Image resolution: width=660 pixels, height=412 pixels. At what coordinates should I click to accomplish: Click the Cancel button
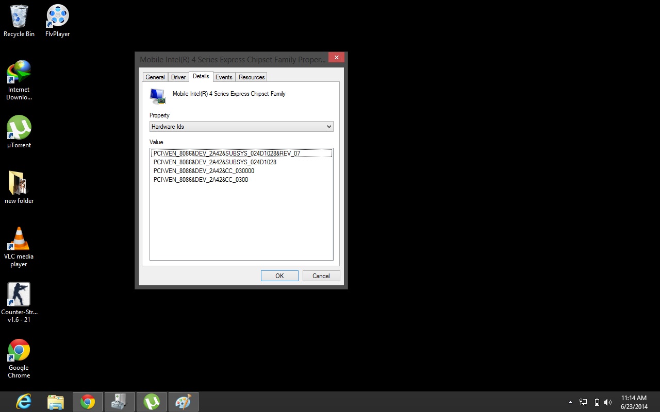coord(321,276)
